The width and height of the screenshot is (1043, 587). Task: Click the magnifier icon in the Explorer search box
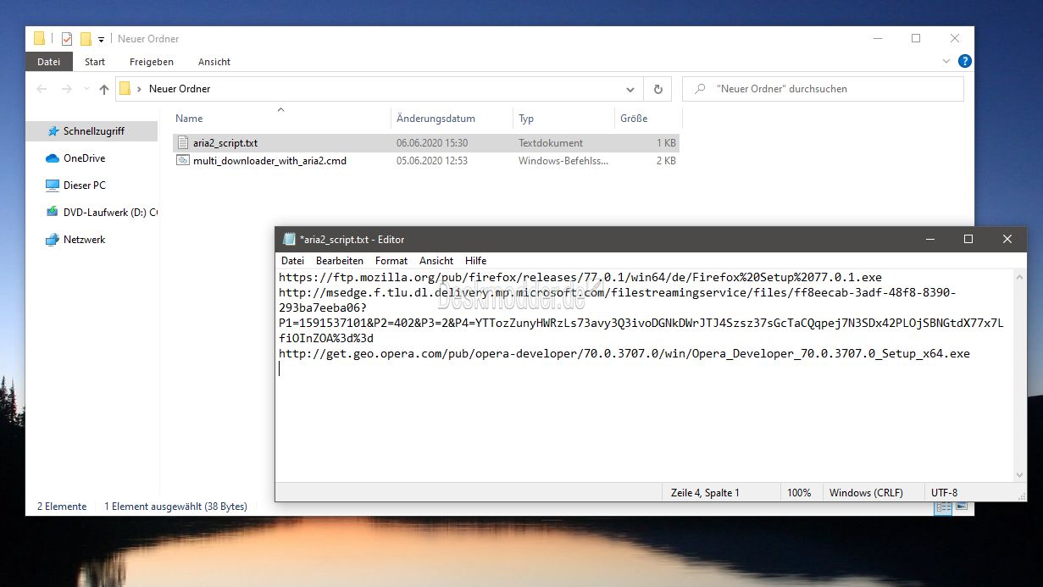coord(700,89)
